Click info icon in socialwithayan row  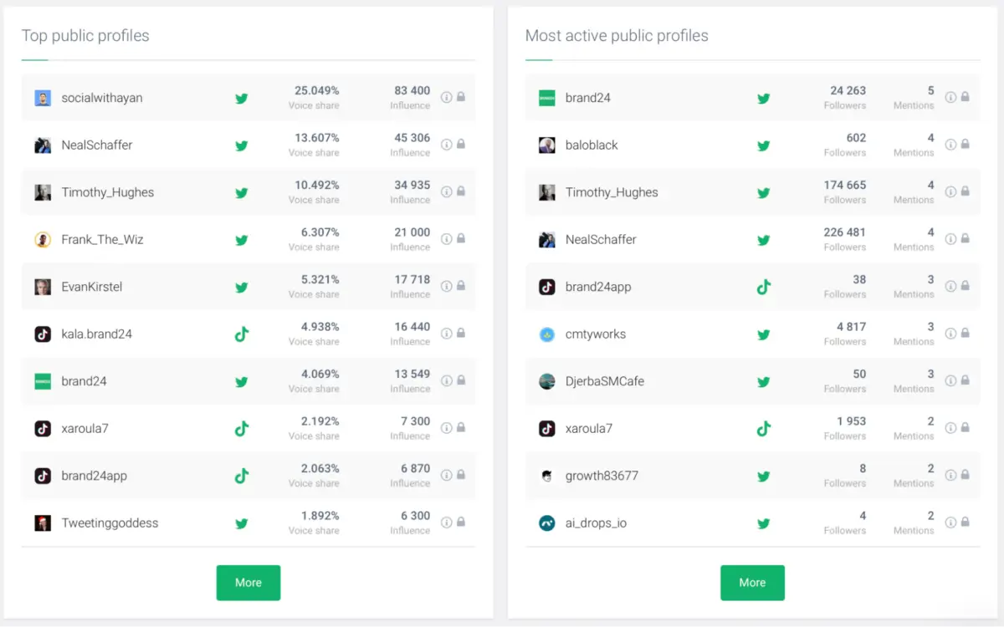[x=447, y=97]
